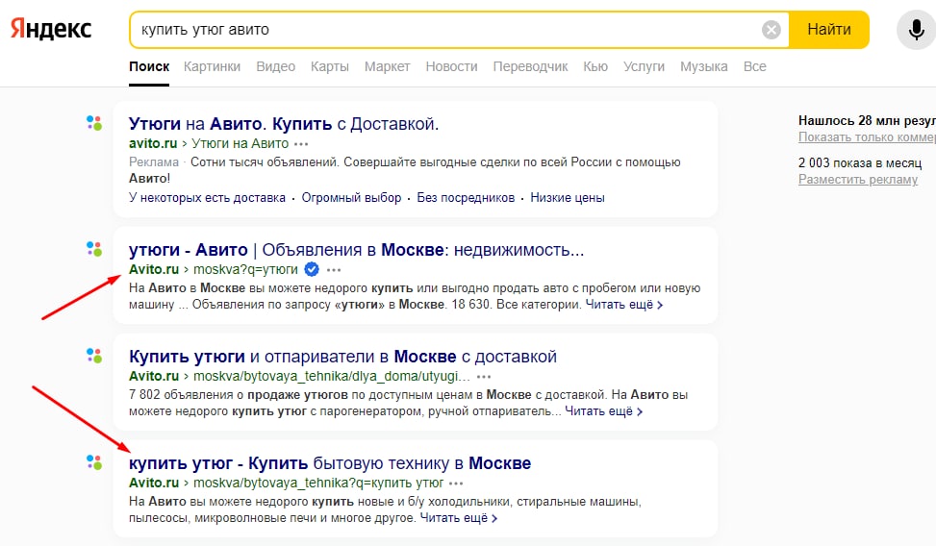Click the 'Реклама' label in the ad snippet
936x546 pixels.
pos(154,162)
